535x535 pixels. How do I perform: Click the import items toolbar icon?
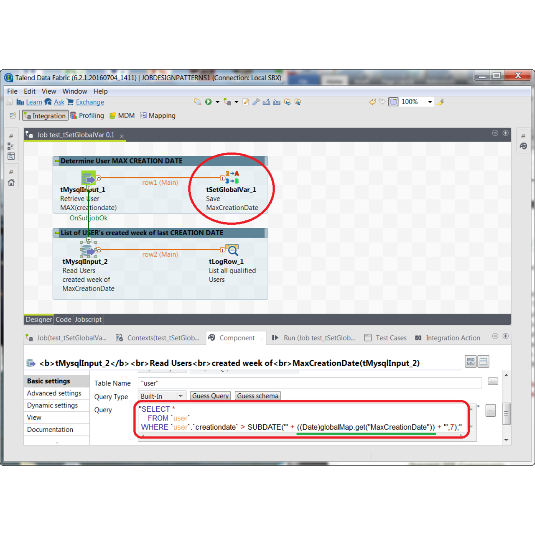(277, 102)
